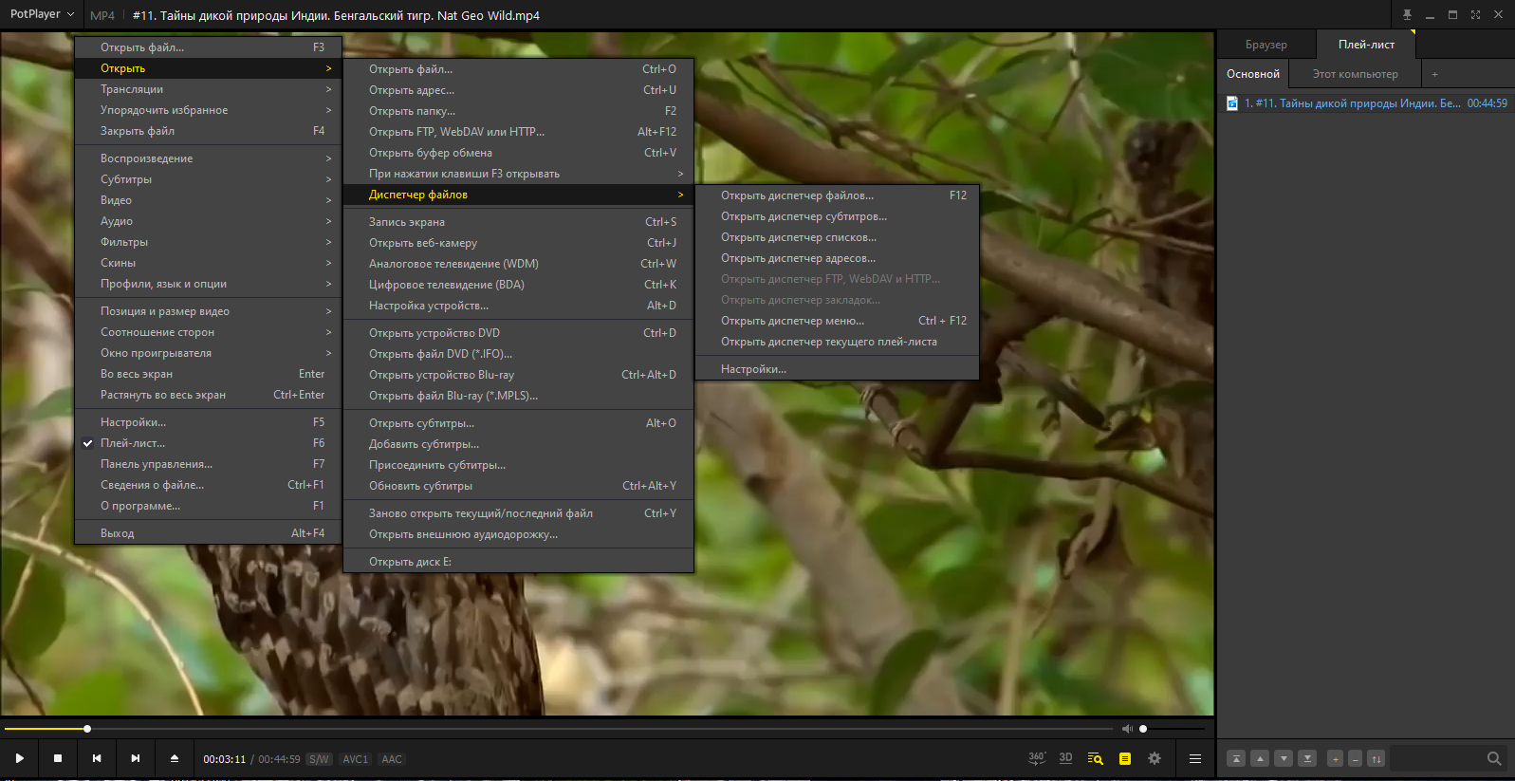Toggle playlist panel with yellow icon

click(1125, 758)
